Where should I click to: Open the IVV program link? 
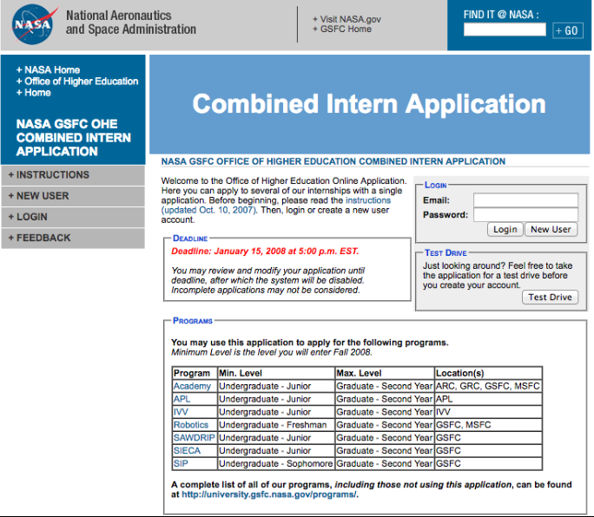coord(181,412)
